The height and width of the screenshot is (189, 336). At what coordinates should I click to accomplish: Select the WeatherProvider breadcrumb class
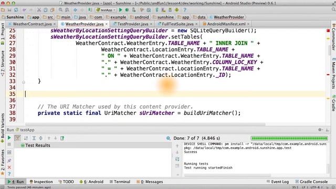[x=227, y=17]
